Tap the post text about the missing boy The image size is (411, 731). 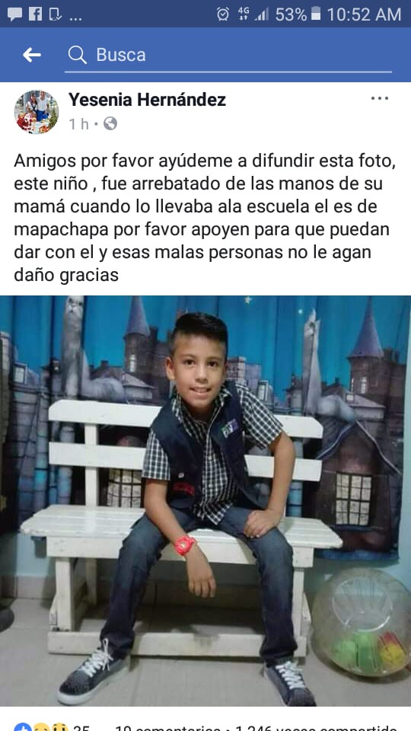click(205, 217)
